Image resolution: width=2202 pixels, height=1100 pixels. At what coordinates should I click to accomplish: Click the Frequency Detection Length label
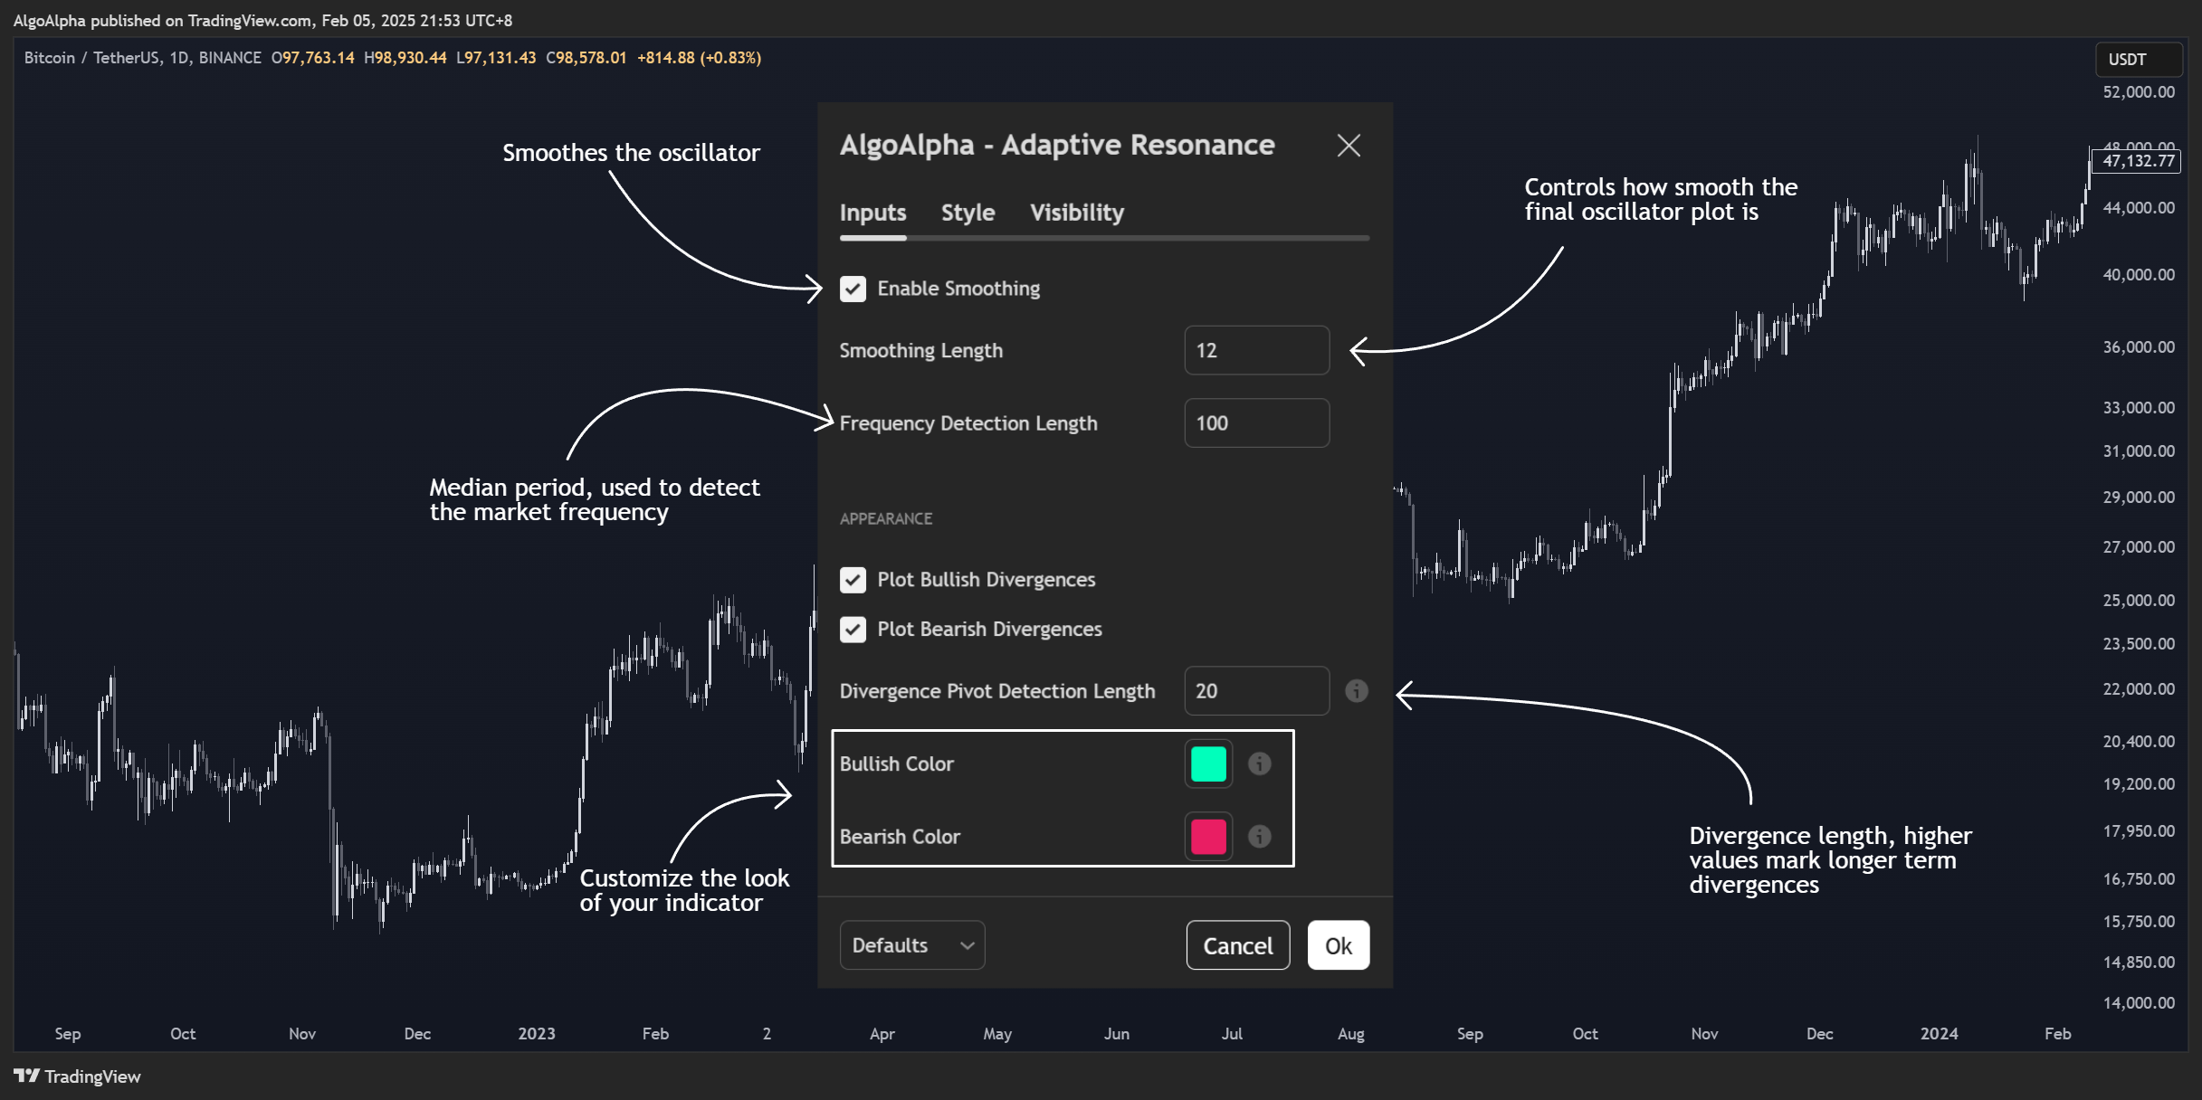968,423
